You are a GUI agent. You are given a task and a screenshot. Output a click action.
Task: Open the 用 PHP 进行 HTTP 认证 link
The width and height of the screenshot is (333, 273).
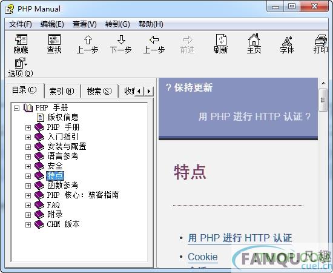tap(240, 238)
